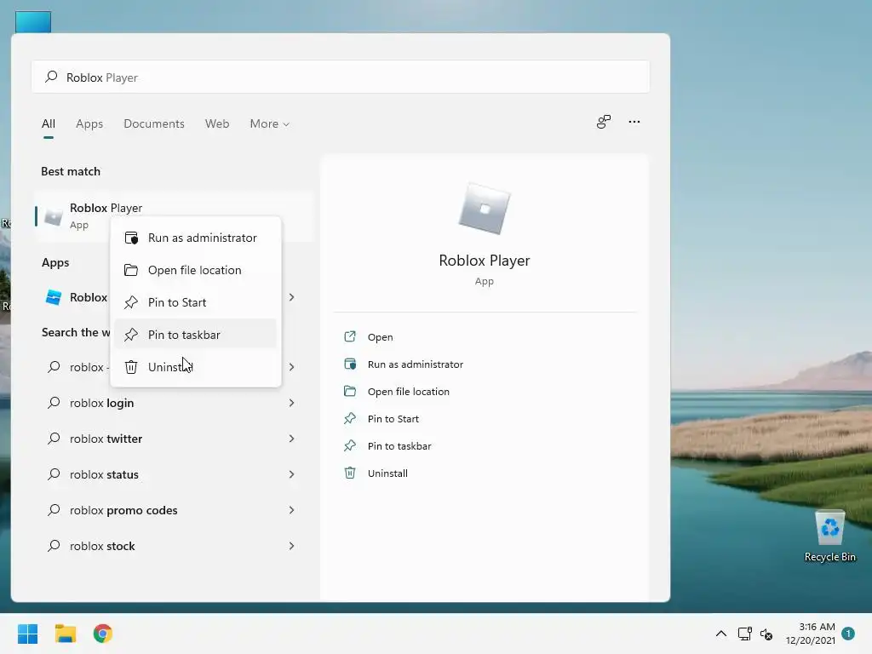
Task: Click the trash icon in preview pane
Action: pyautogui.click(x=350, y=473)
